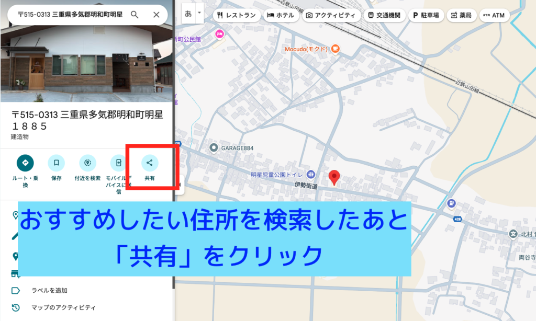Image resolution: width=536 pixels, height=321 pixels.
Task: Click the 付近を検索 nearby icon
Action: [x=87, y=163]
